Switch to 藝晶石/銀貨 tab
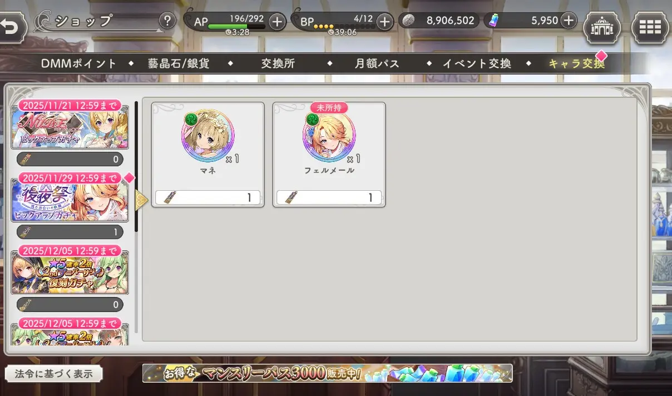This screenshot has width=672, height=396. tap(179, 63)
